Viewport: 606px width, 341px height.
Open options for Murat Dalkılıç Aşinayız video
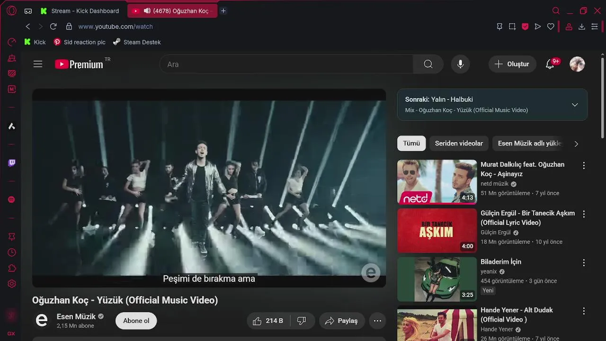[x=584, y=165]
